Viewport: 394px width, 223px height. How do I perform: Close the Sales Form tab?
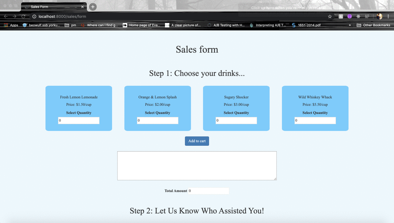pos(82,7)
